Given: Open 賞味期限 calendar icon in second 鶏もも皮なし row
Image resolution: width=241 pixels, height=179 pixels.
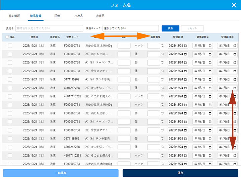Looking at the screenshot, I should [x=185, y=113].
